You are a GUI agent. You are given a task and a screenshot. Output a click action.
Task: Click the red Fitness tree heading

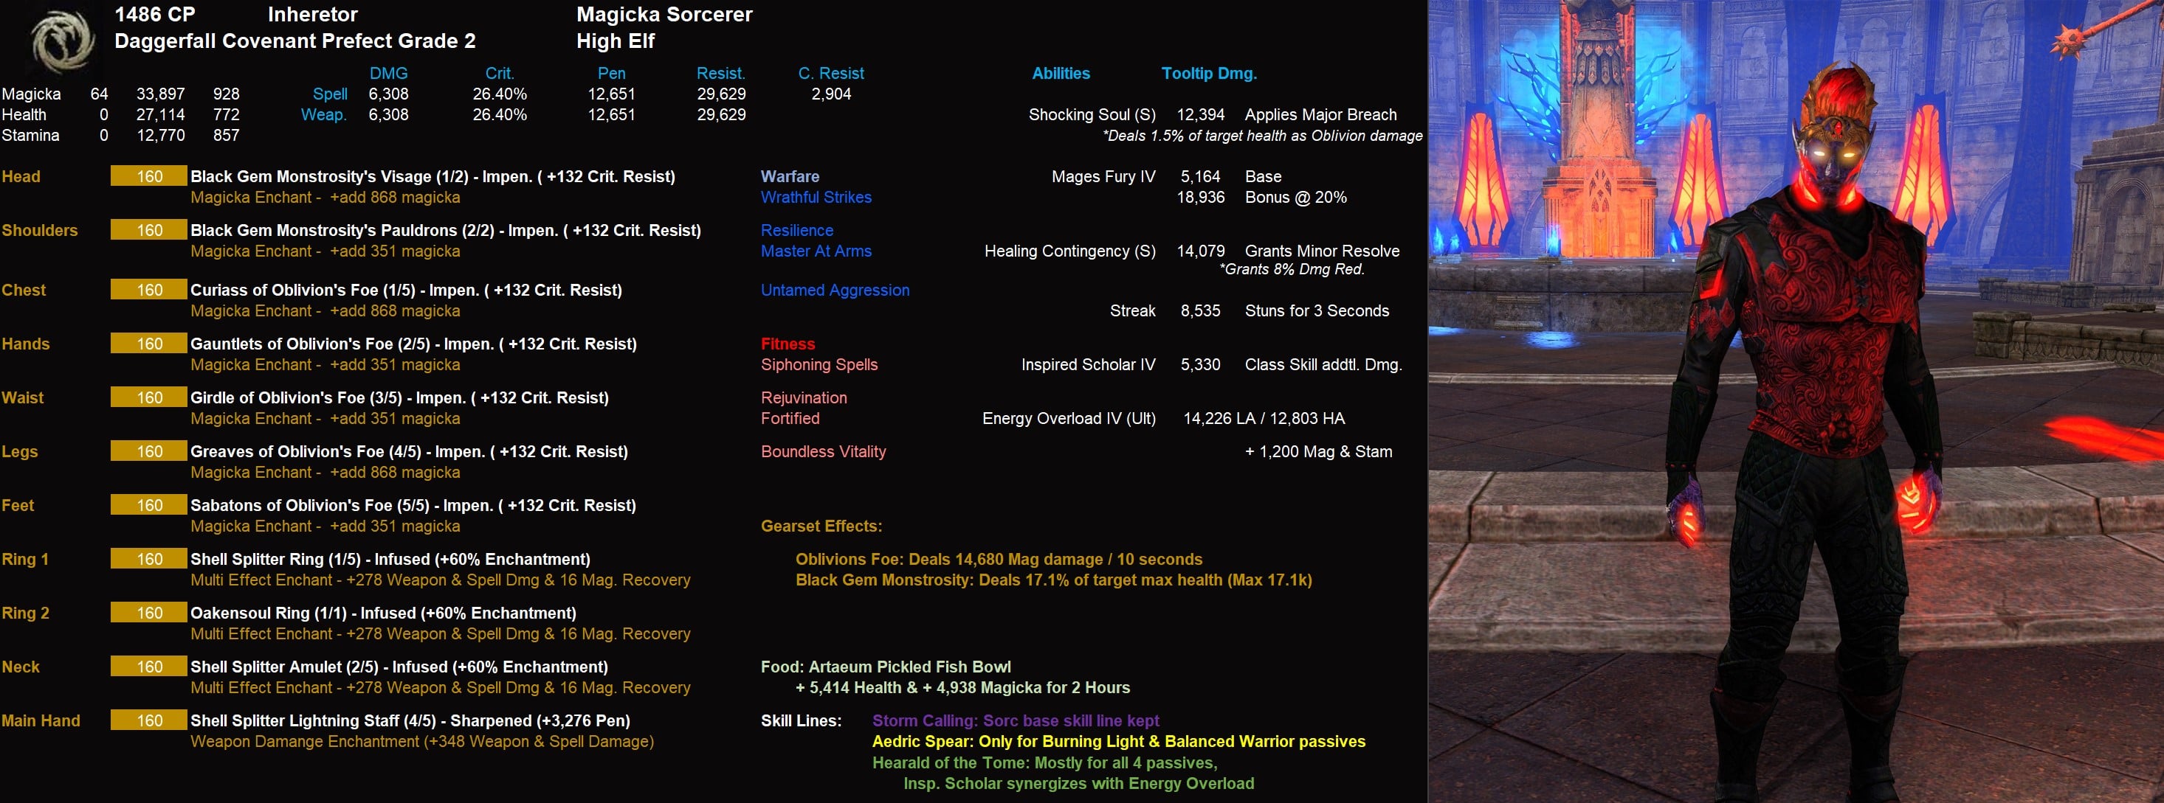tap(787, 344)
